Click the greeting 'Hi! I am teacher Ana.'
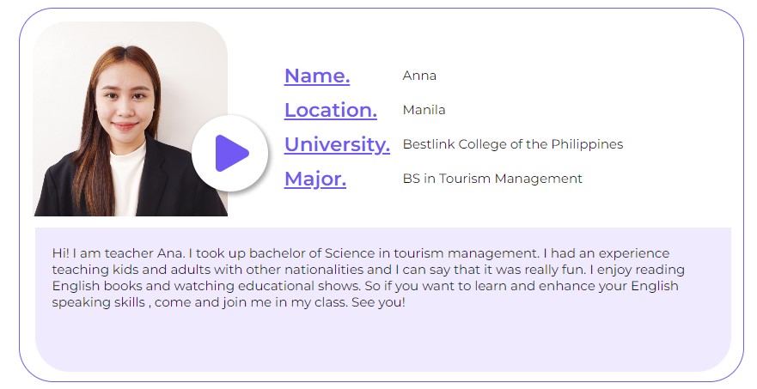Image resolution: width=757 pixels, height=389 pixels. (119, 253)
